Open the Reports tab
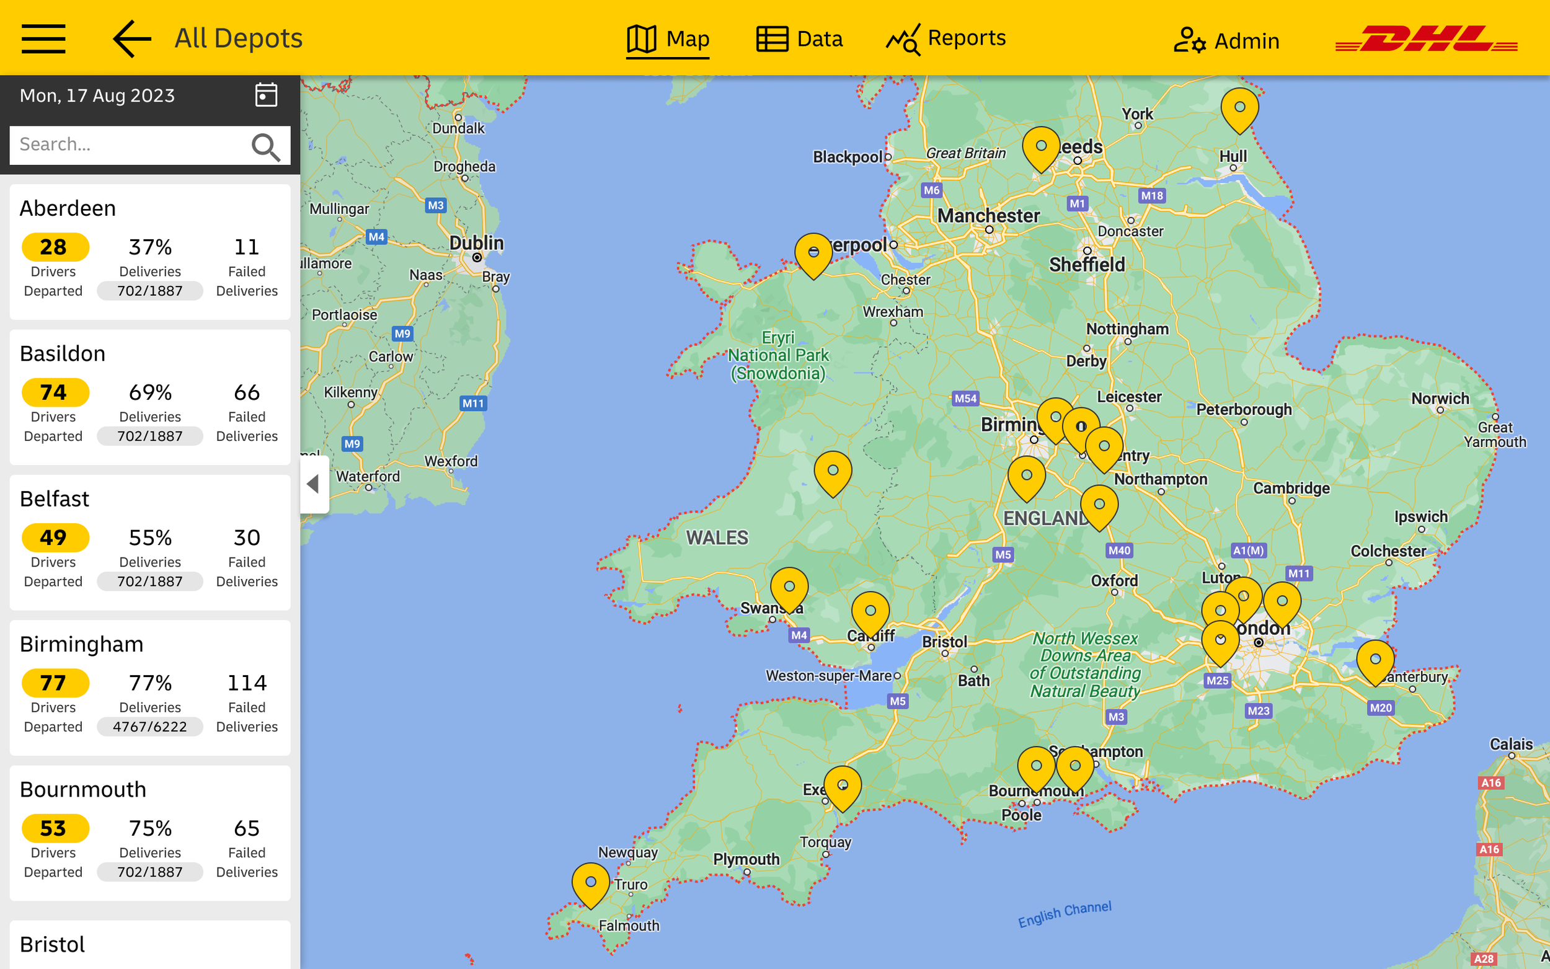The width and height of the screenshot is (1550, 969). pos(945,39)
